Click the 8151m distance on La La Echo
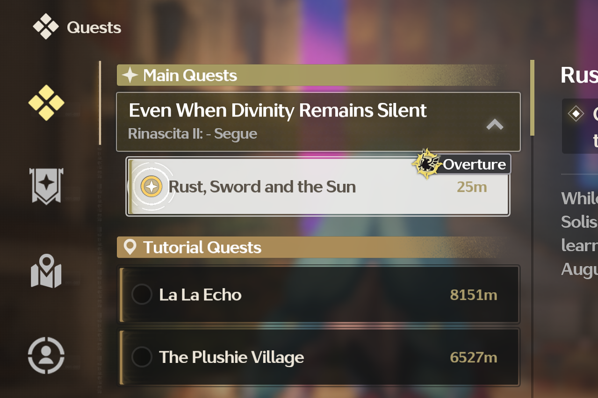The width and height of the screenshot is (598, 398). point(473,295)
